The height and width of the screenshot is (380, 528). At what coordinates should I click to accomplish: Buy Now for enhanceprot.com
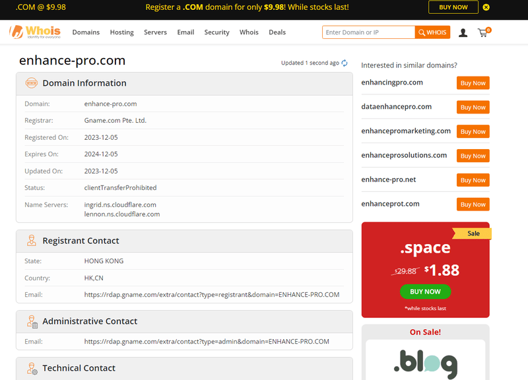point(473,205)
